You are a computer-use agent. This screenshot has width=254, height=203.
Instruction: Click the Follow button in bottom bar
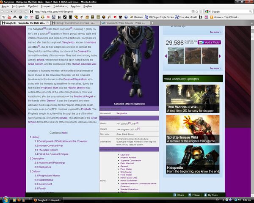pyautogui.click(x=194, y=195)
